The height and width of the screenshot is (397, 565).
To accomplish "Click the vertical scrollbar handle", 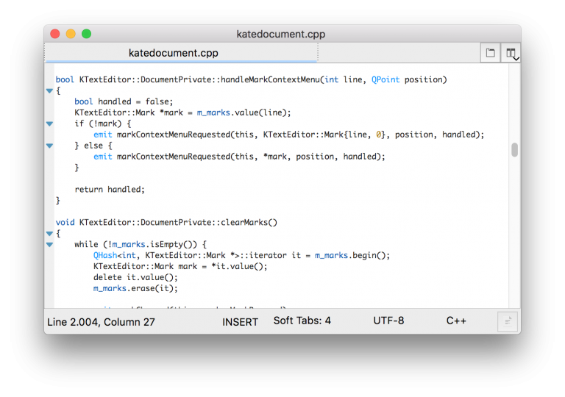I will pyautogui.click(x=514, y=150).
